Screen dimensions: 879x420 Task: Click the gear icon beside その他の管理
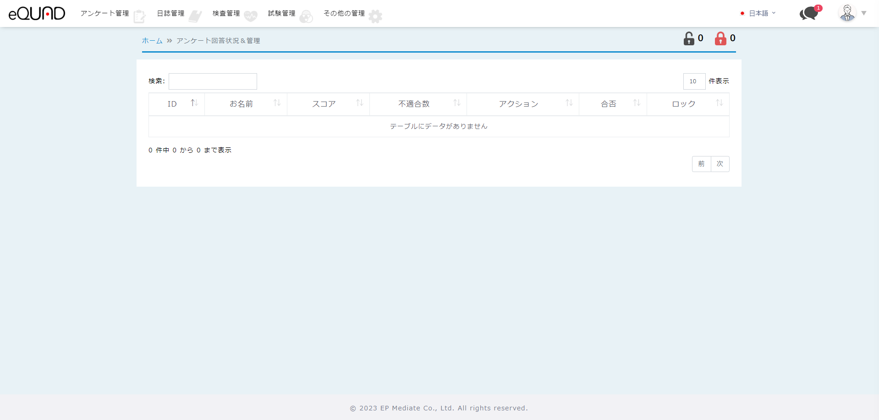[x=375, y=16]
